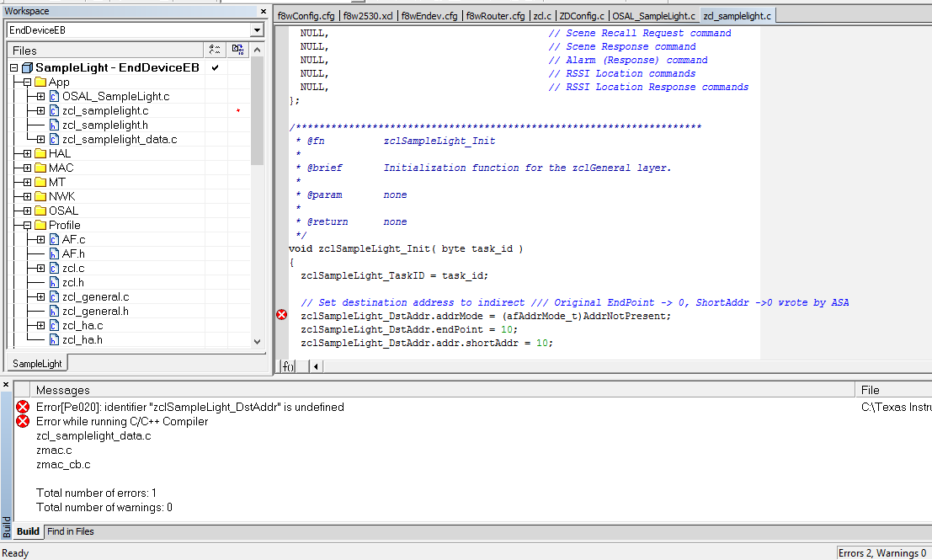This screenshot has width=932, height=560.
Task: Select the zmac_cb.c build message line
Action: [63, 464]
